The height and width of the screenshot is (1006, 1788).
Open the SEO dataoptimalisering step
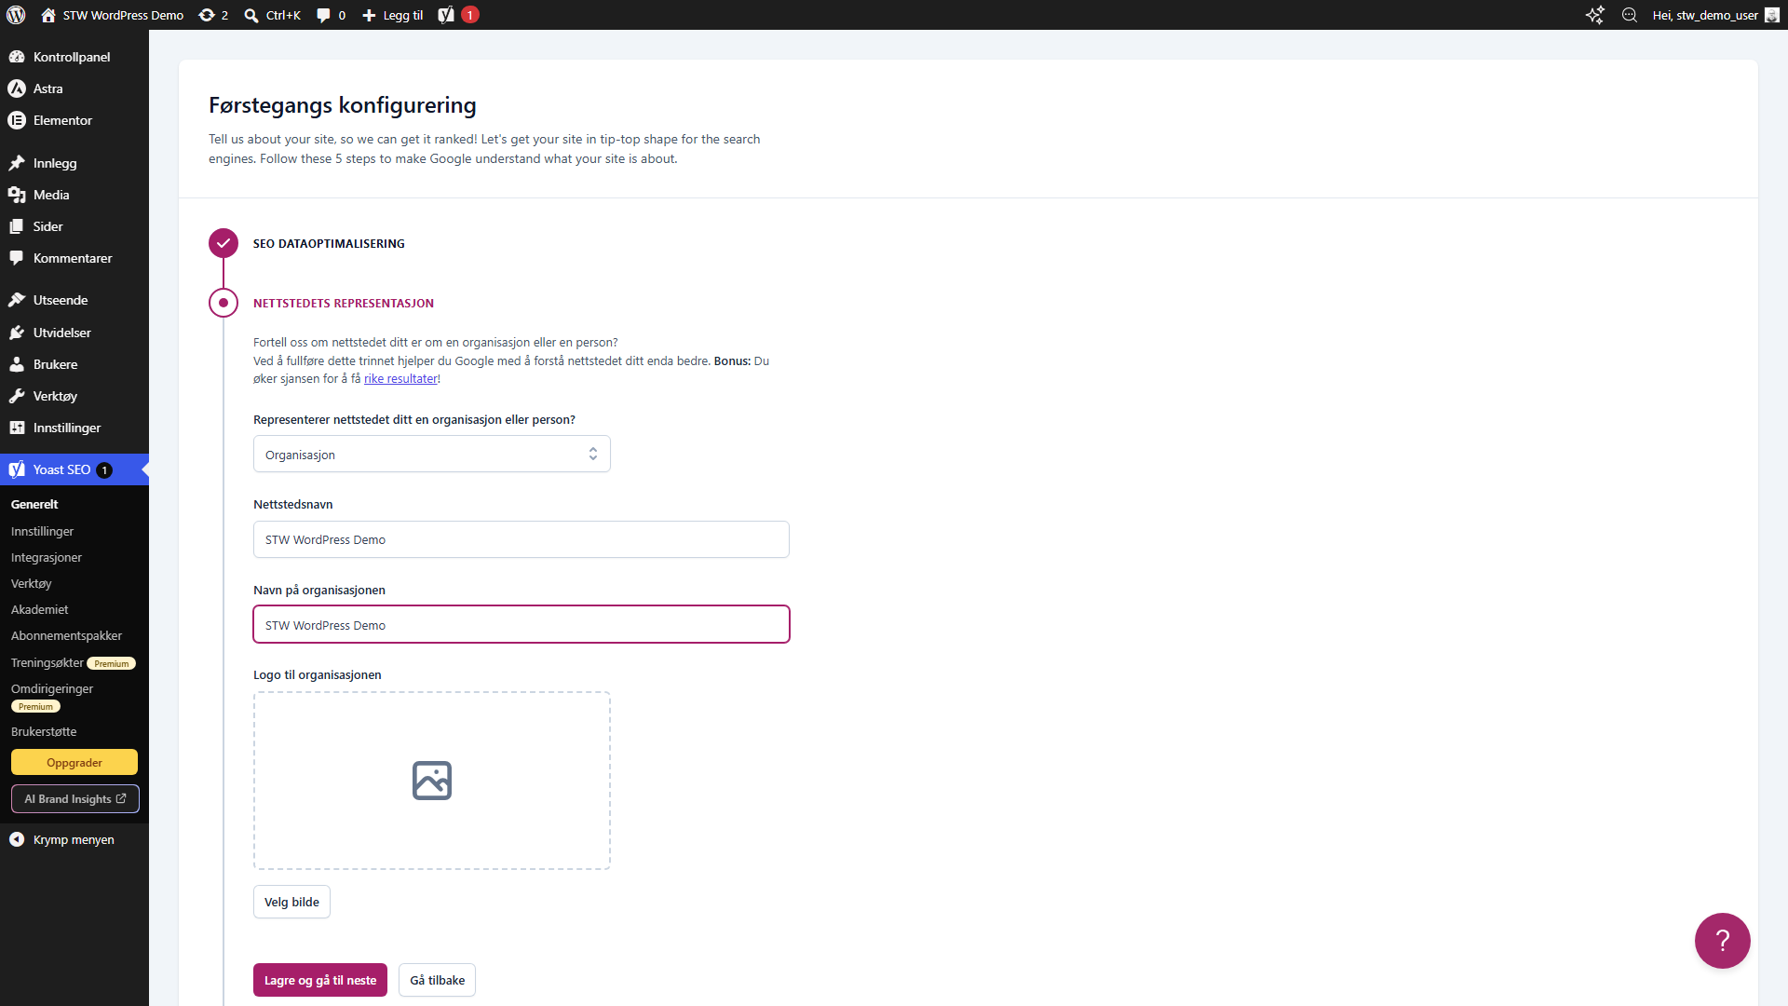(329, 243)
